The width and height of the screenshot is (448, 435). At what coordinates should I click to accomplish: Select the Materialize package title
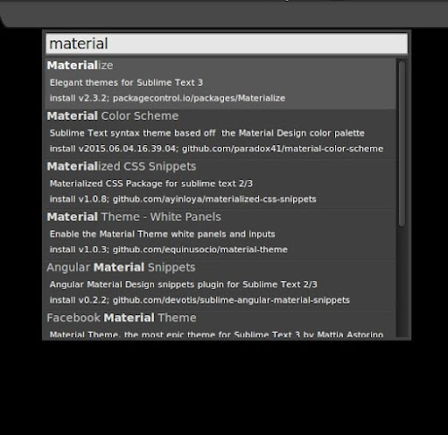click(x=80, y=65)
